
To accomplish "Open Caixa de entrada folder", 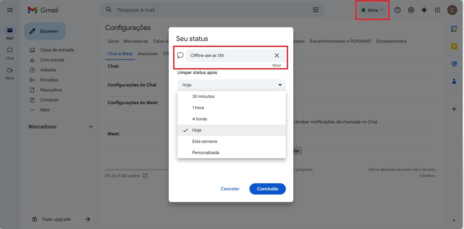I will click(57, 50).
